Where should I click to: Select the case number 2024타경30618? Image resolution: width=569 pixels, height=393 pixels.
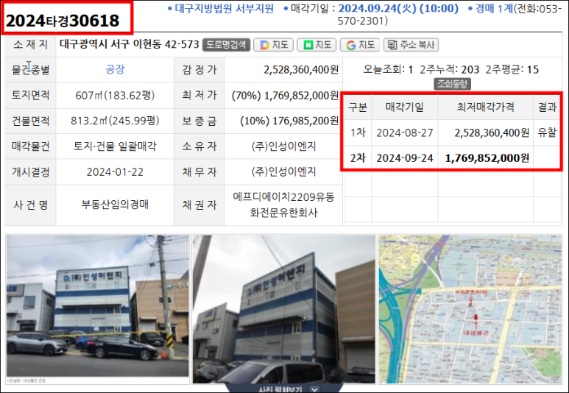coord(63,21)
